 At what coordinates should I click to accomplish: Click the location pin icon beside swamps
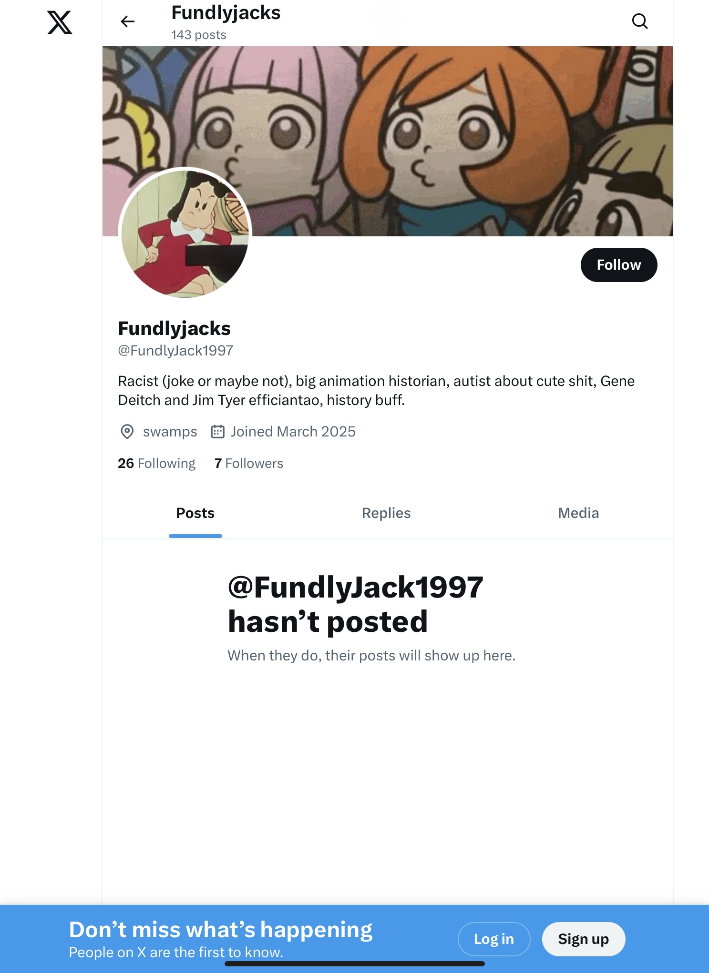point(127,432)
